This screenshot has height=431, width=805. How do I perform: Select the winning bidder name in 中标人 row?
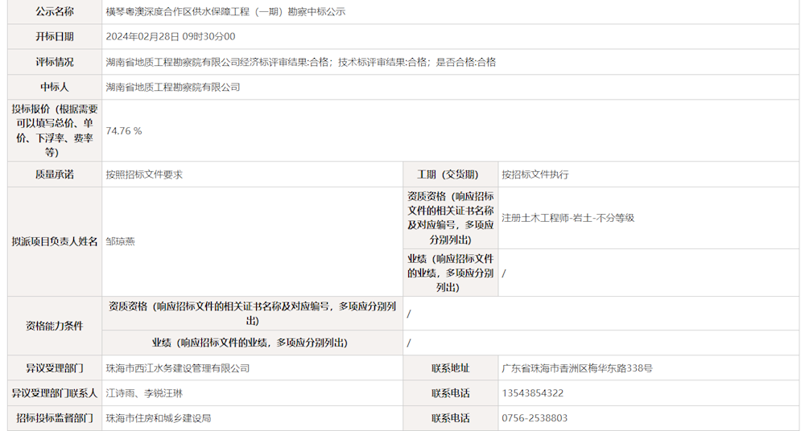point(173,87)
